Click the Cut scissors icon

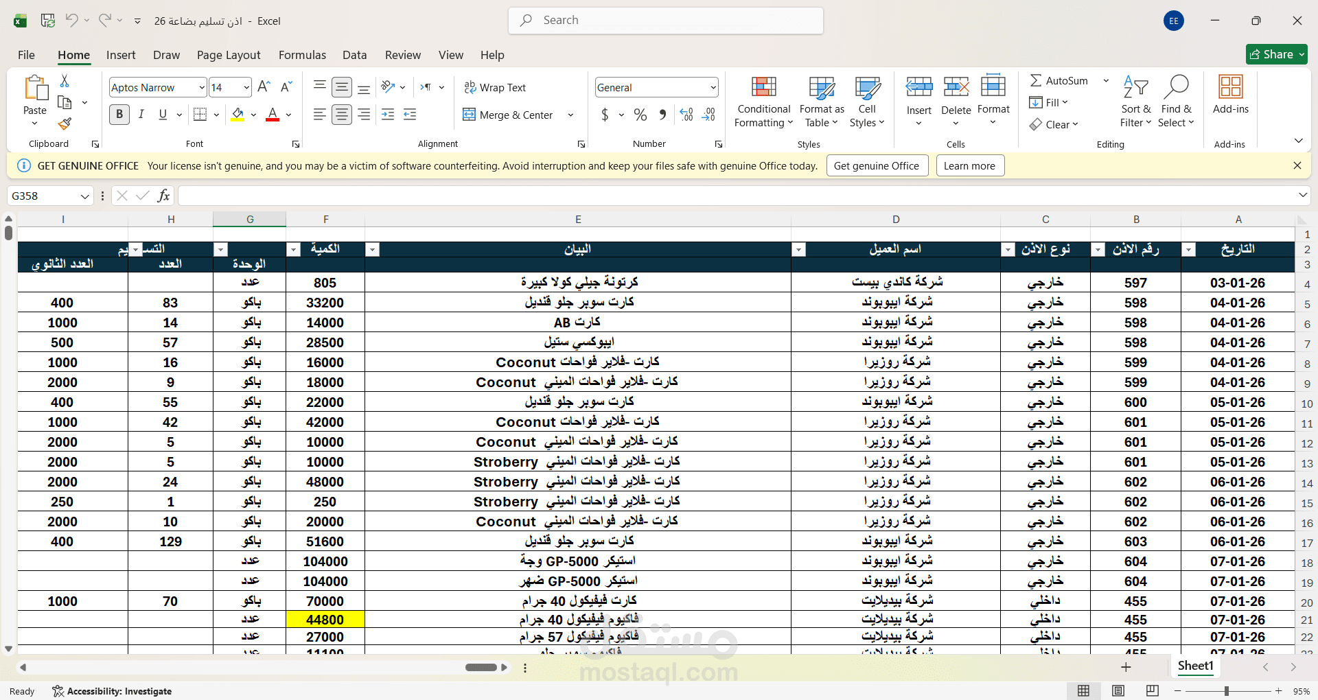[65, 81]
